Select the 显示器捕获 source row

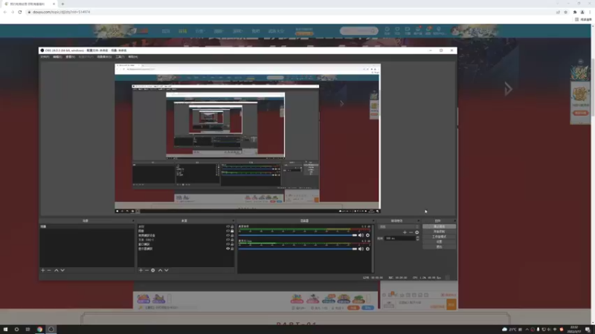(x=186, y=249)
